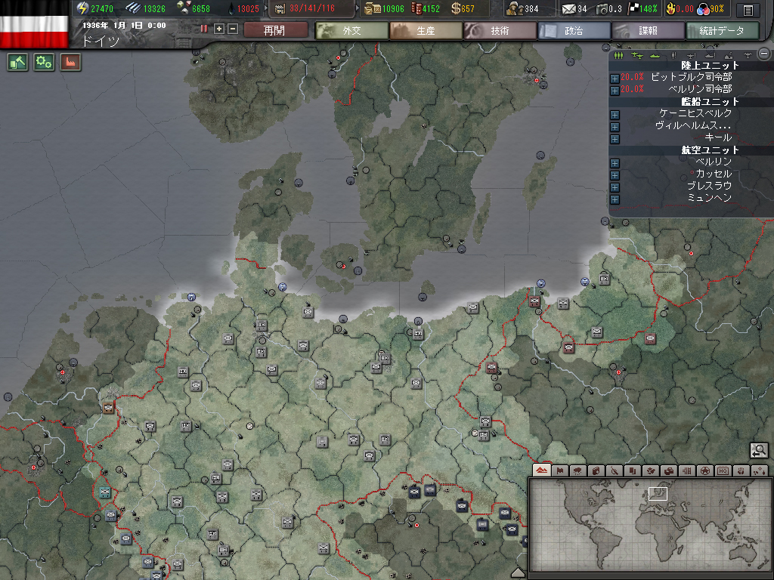Open the main menu button top right
This screenshot has height=580, width=774.
[x=748, y=9]
